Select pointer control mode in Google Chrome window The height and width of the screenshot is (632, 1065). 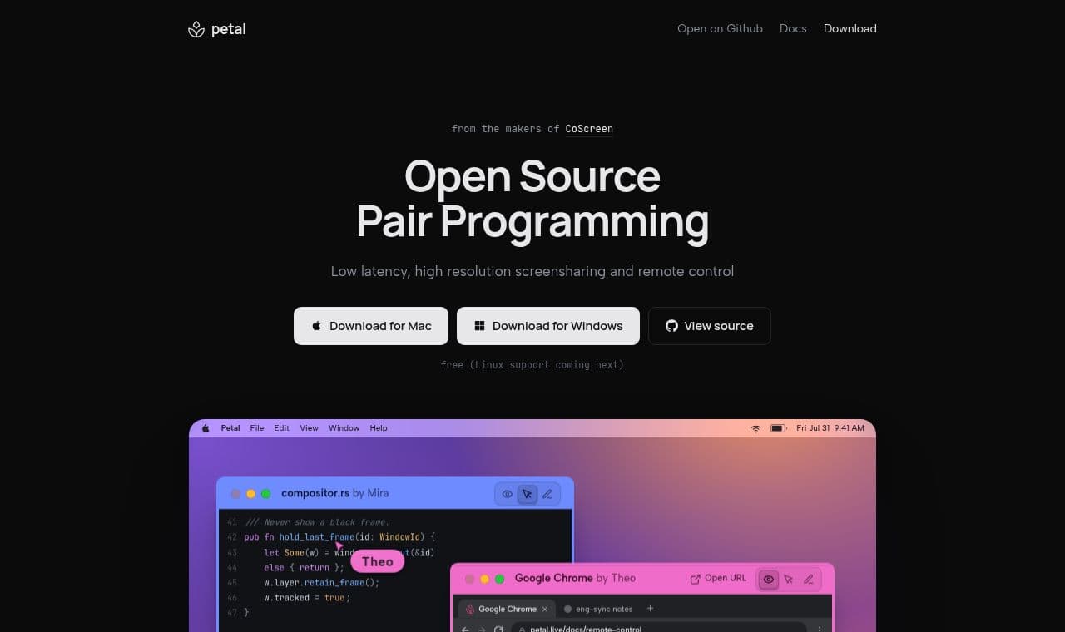tap(788, 579)
